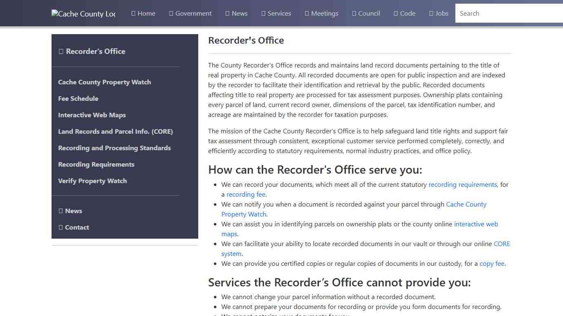Click the Services icon in the navbar
563x316 pixels.
pyautogui.click(x=263, y=13)
